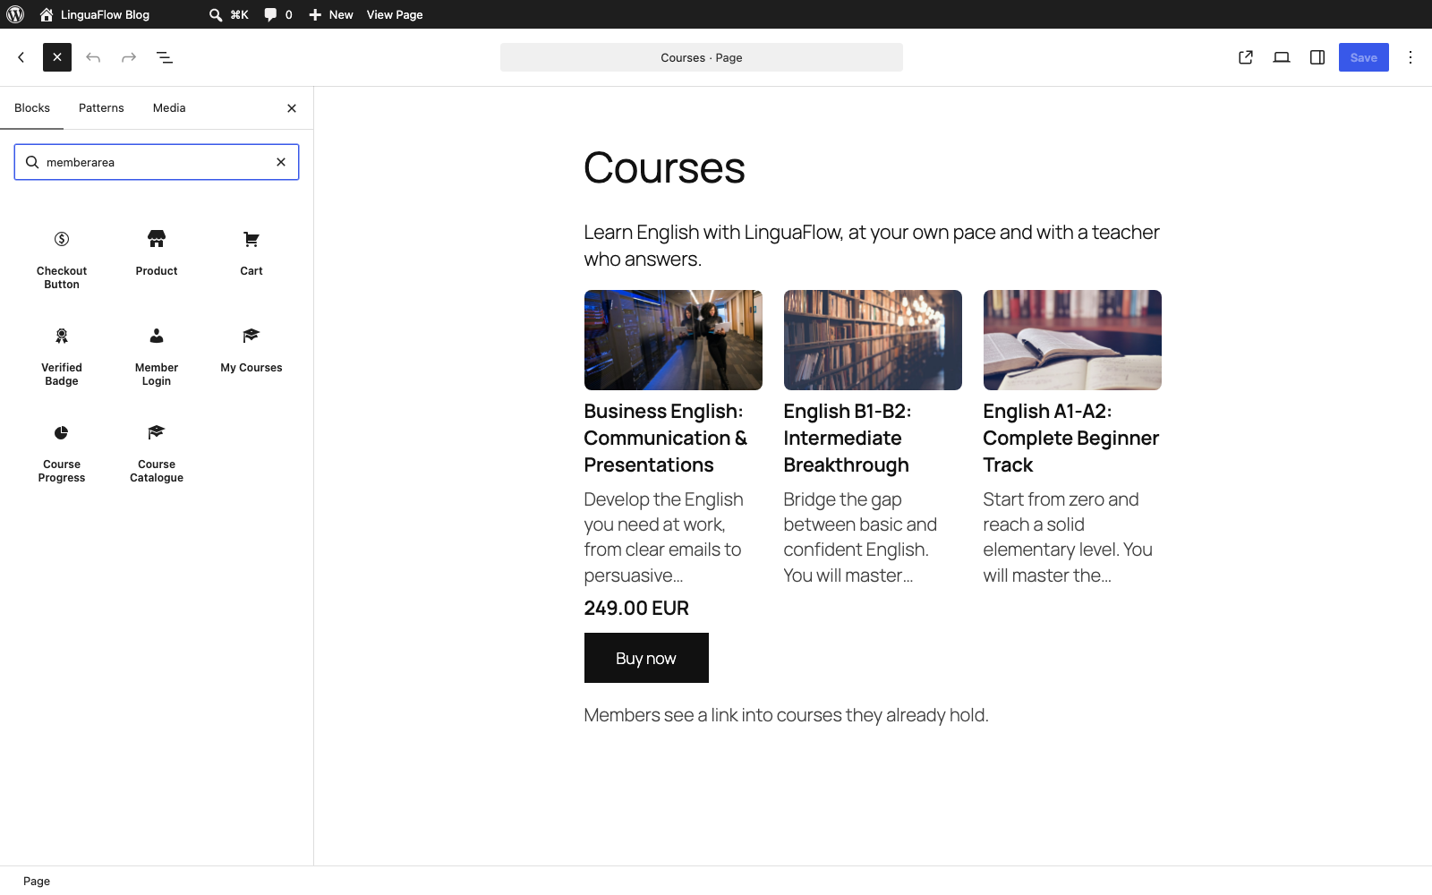This screenshot has height=895, width=1432.
Task: Switch to the Media tab
Action: 169,108
